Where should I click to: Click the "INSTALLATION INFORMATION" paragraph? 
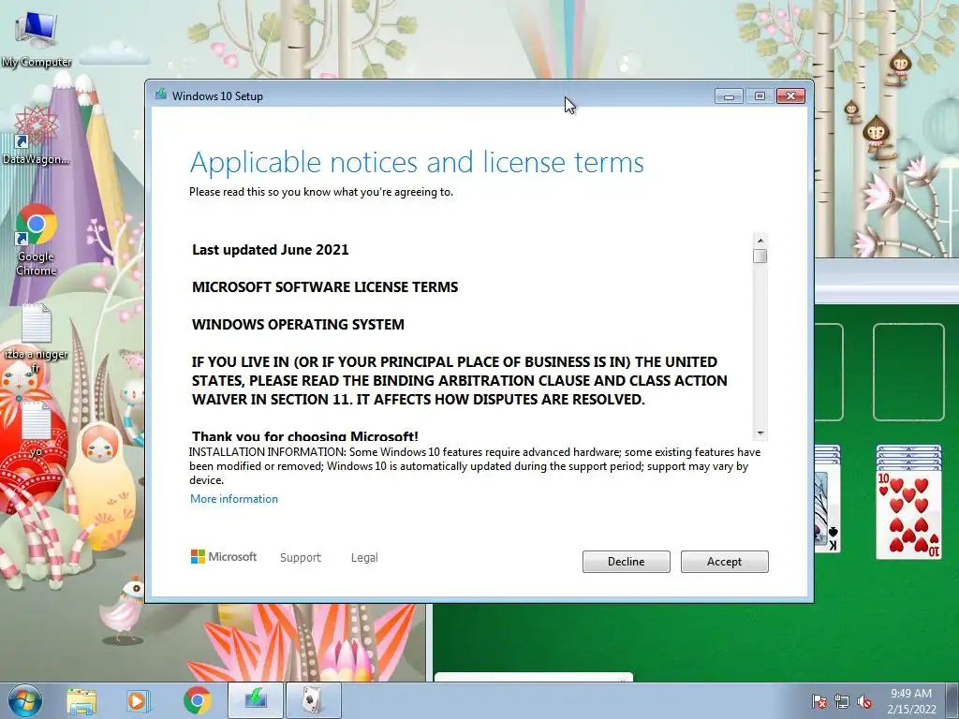click(475, 466)
